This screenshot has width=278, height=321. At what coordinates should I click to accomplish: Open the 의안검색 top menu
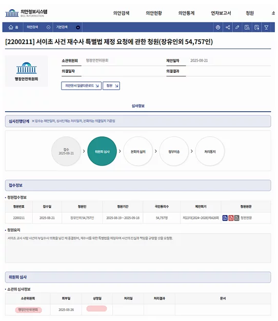tap(121, 13)
